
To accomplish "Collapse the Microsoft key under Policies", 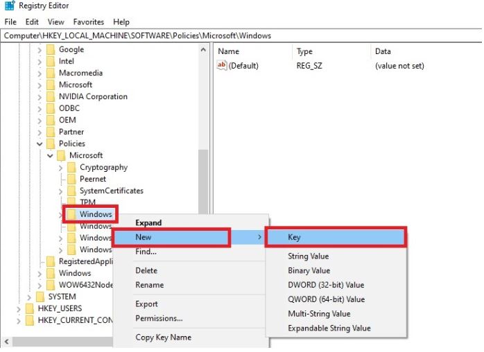I will (50, 155).
